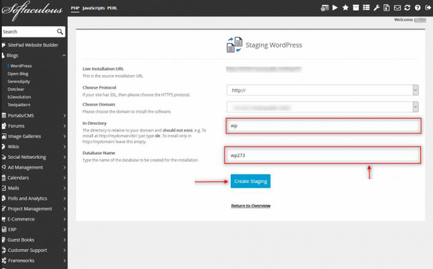
Task: Click the E-Commerce cart icon
Action: (x=4, y=219)
